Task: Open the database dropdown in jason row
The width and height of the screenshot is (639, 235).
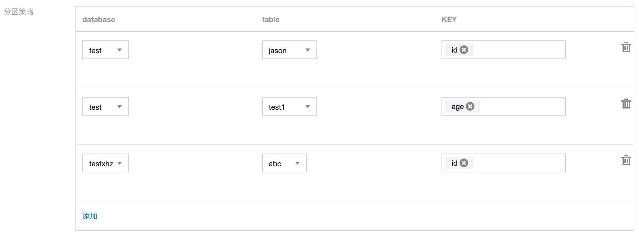Action: pos(106,50)
